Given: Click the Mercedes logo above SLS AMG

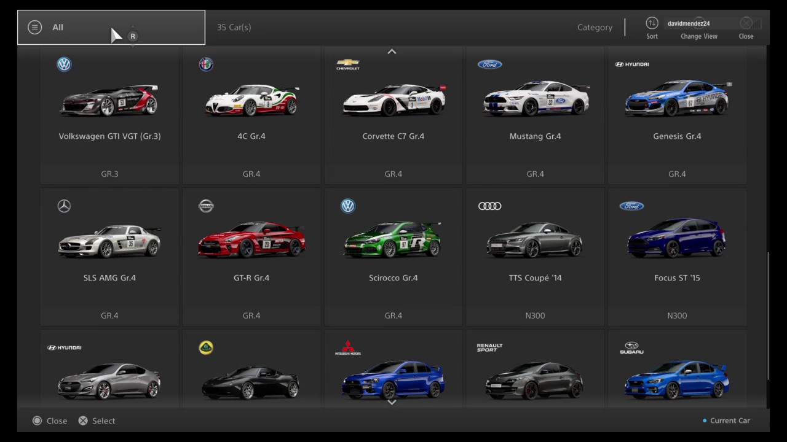Looking at the screenshot, I should pyautogui.click(x=64, y=206).
